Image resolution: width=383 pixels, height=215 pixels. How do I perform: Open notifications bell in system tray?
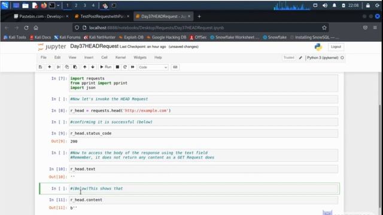(x=334, y=5)
